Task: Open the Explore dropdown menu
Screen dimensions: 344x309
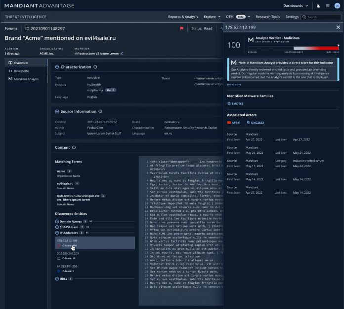Action: (x=212, y=17)
